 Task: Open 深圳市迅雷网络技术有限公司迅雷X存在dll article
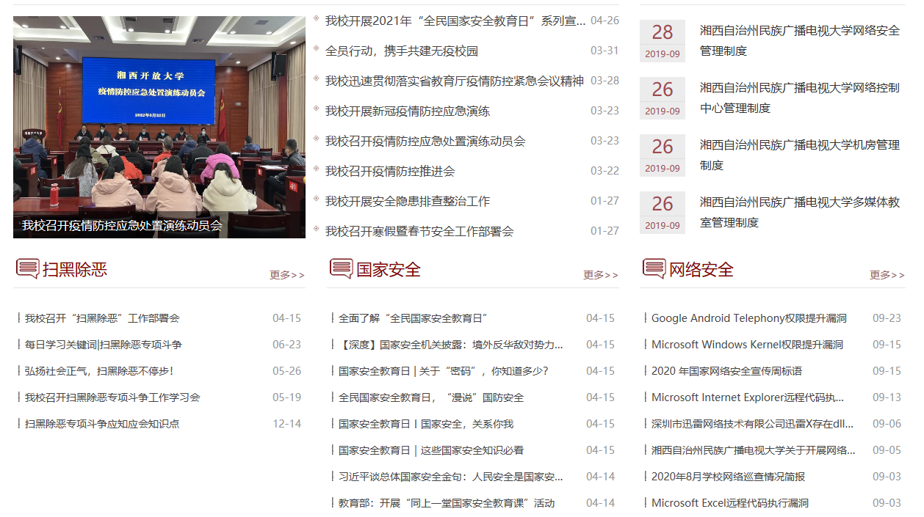point(753,424)
